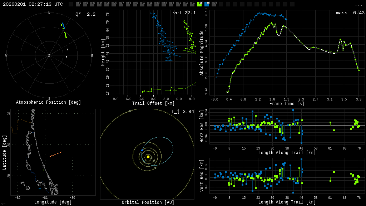The image size is (366, 206).
Task: Select station 09 square in the top bar
Action: (135, 4)
